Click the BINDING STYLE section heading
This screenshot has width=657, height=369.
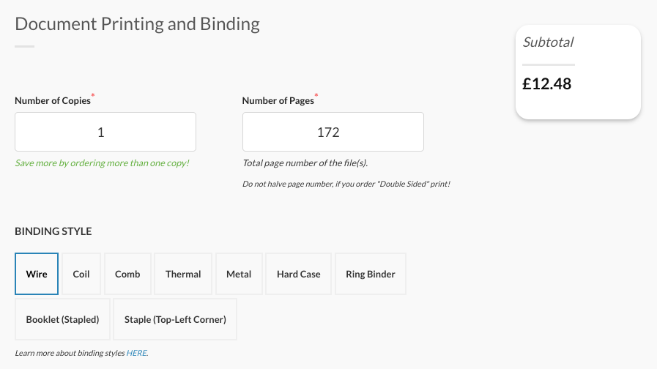click(x=53, y=231)
